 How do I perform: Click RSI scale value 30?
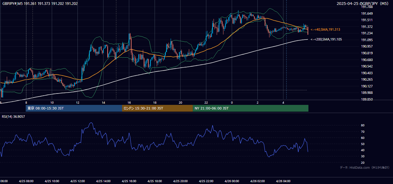pos(363,156)
